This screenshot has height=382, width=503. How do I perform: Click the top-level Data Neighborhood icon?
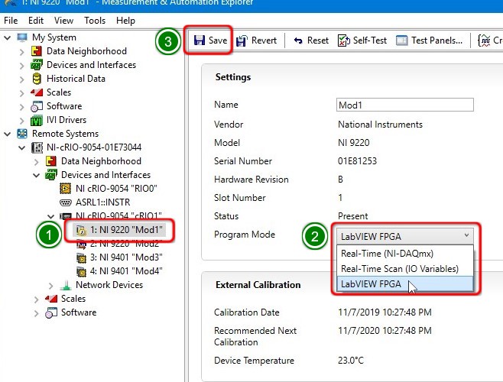[x=37, y=51]
